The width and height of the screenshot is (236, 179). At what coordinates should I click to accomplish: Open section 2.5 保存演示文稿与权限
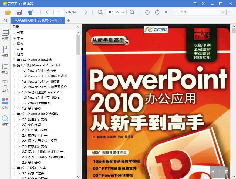40,141
